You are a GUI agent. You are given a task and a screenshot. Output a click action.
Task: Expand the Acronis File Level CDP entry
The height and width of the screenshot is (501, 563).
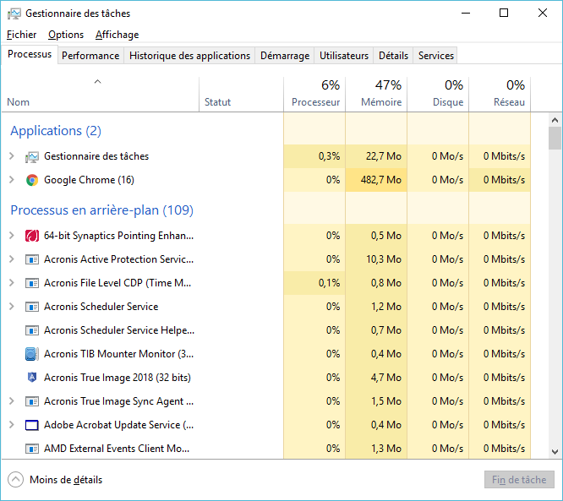(x=11, y=283)
